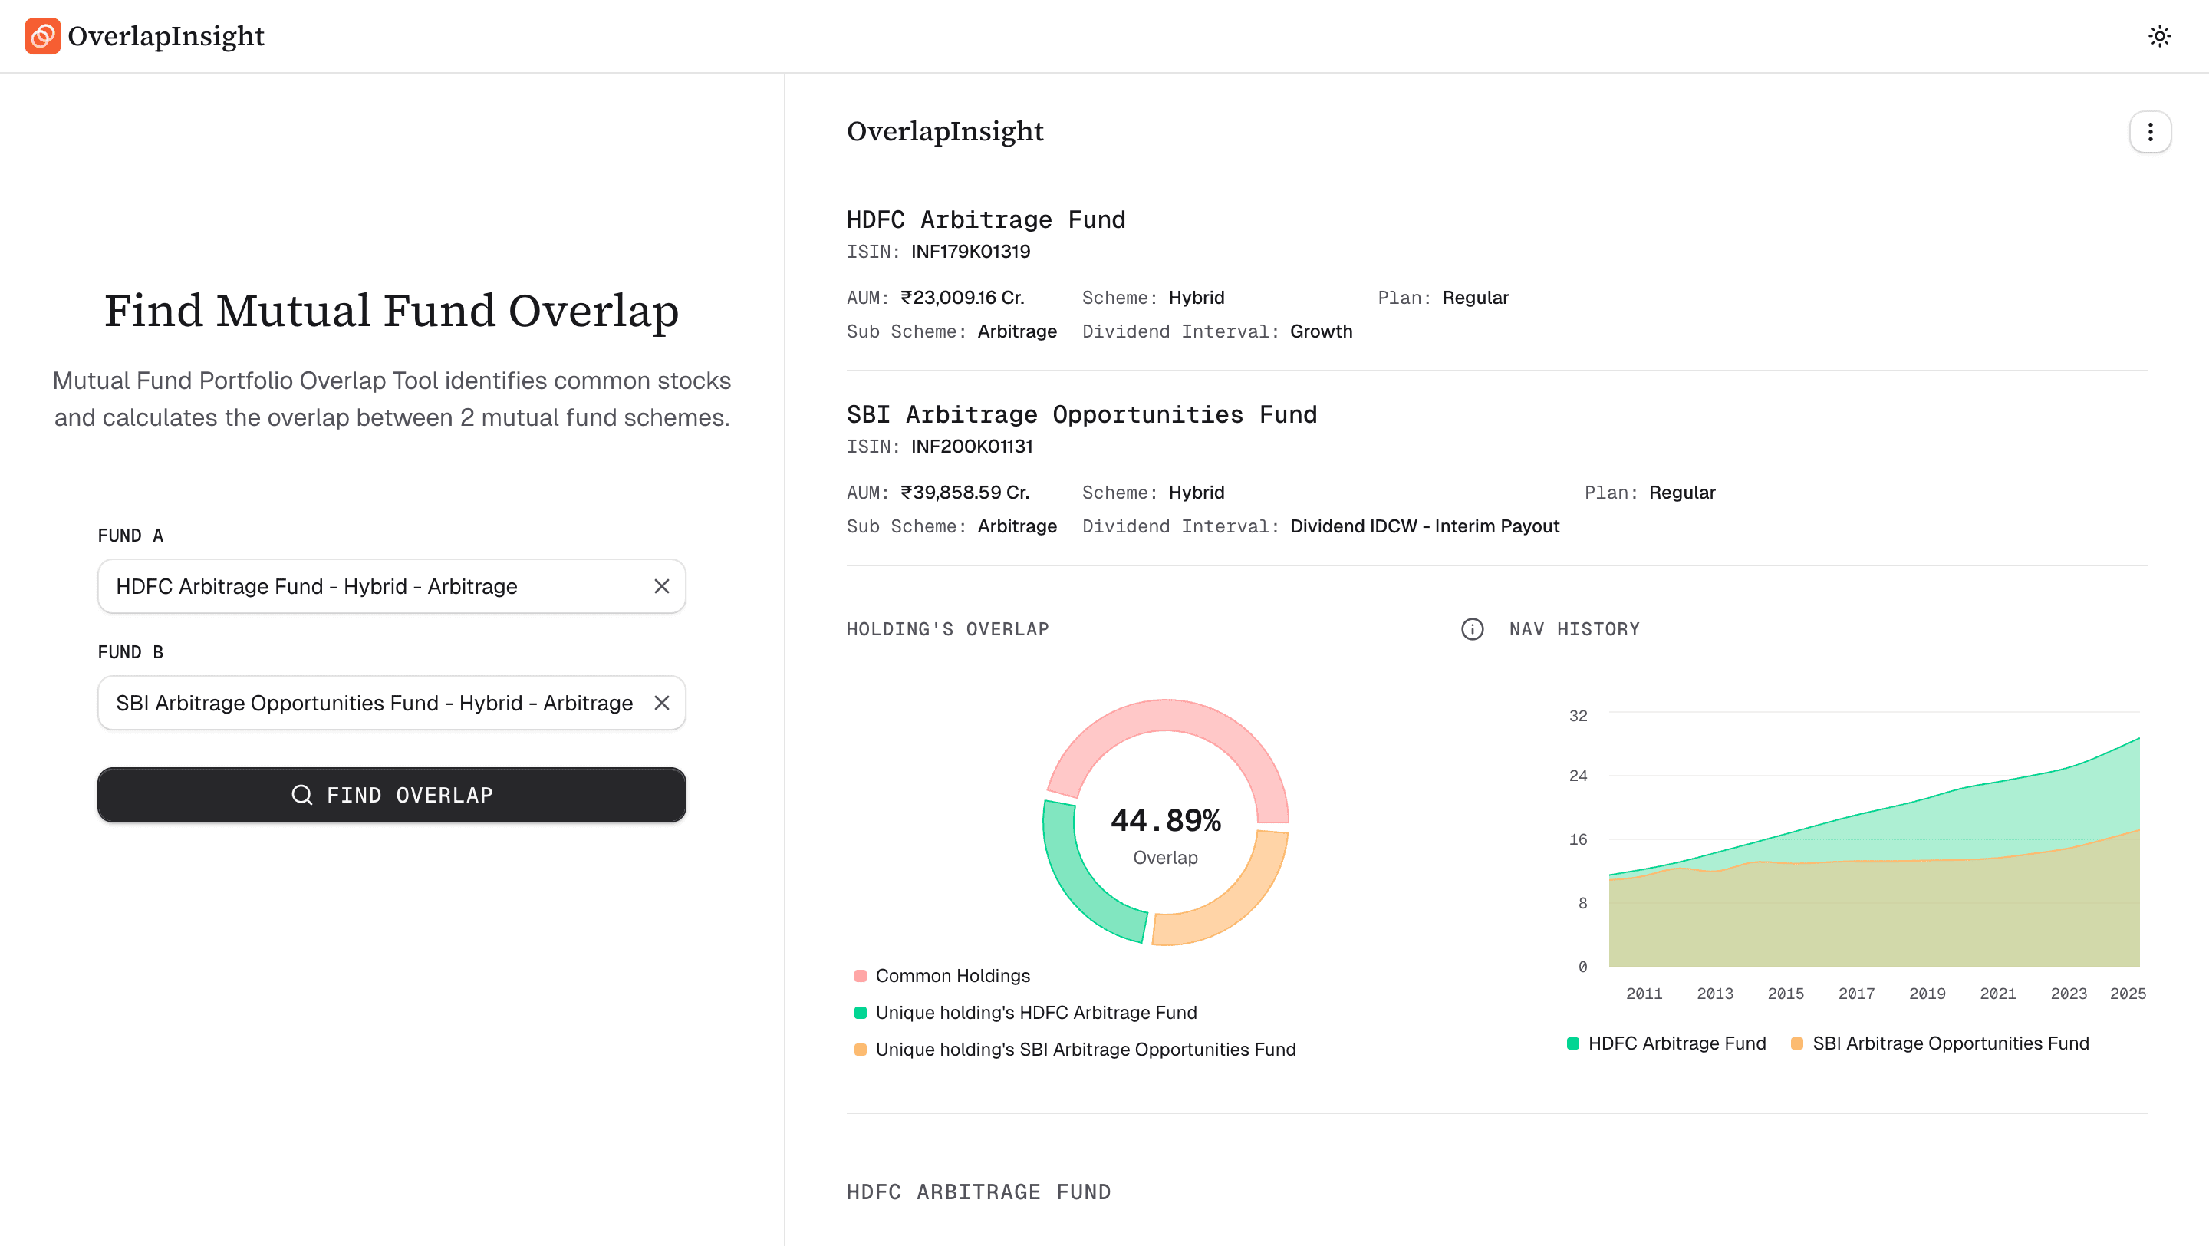The width and height of the screenshot is (2209, 1246).
Task: Click the info icon beside NAV History
Action: 1472,628
